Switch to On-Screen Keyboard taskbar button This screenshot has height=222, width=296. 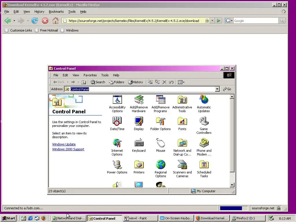pos(176,218)
